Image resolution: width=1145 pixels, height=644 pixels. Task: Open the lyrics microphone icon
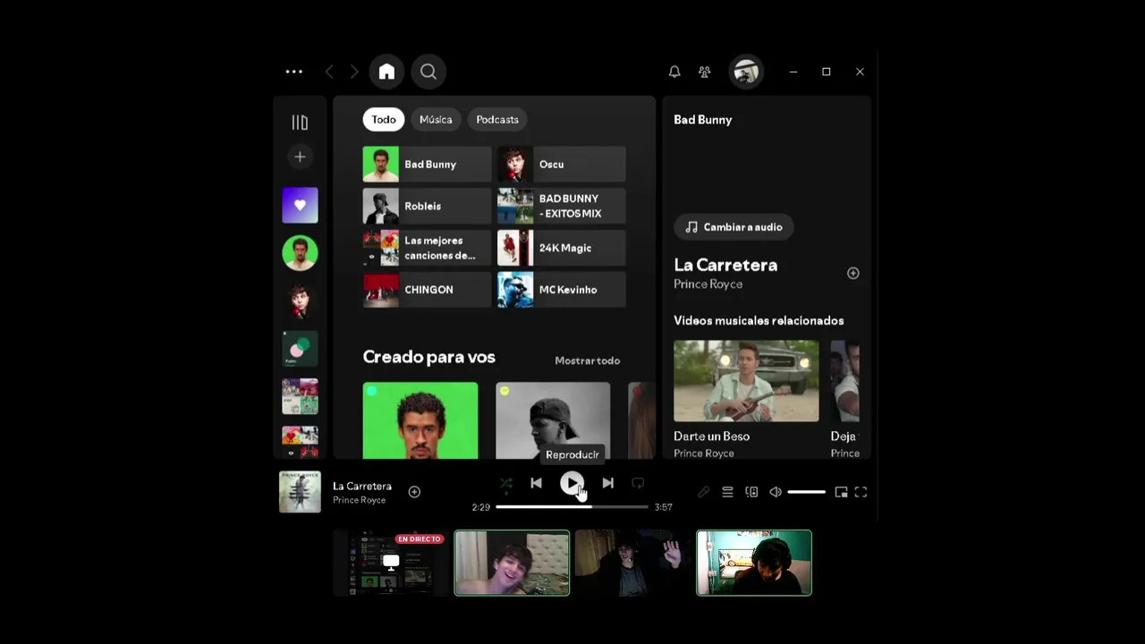point(704,492)
